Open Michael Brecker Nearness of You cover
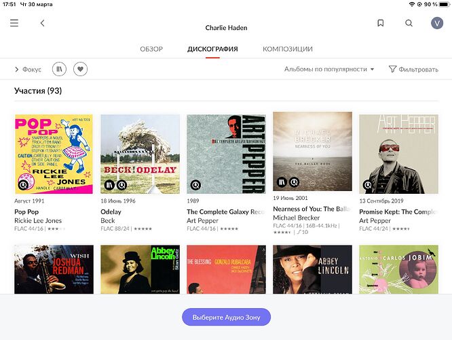Screen dimensions: 452x340 pos(312,152)
